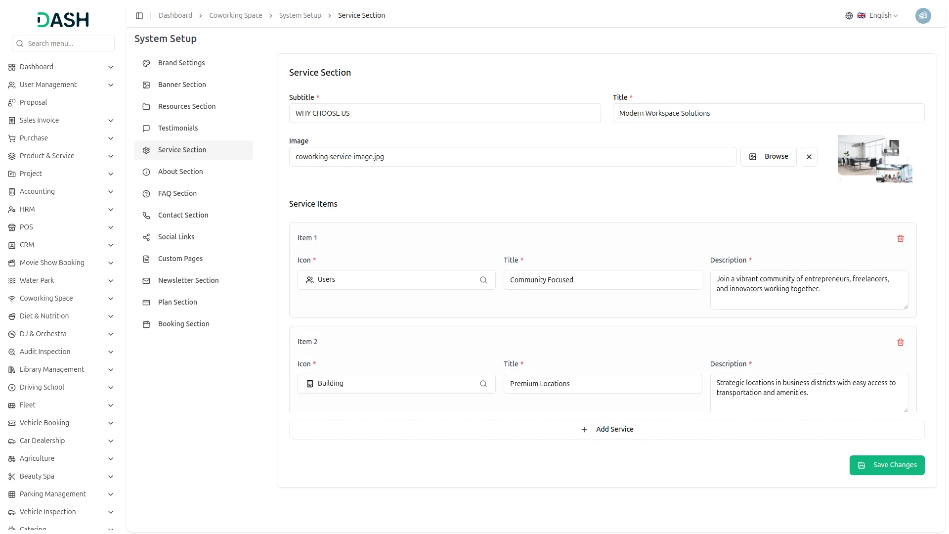Image resolution: width=949 pixels, height=534 pixels.
Task: Click Add Service to add an item
Action: click(x=606, y=430)
